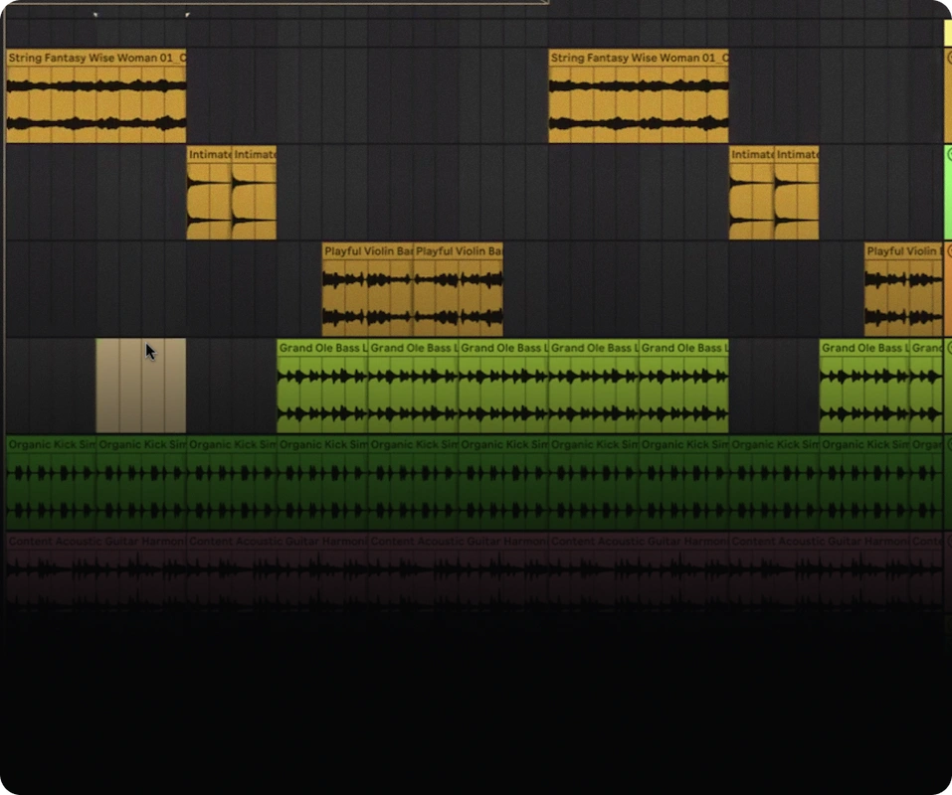The image size is (952, 795).
Task: Select the fifth Organic Kick clip
Action: (413, 483)
